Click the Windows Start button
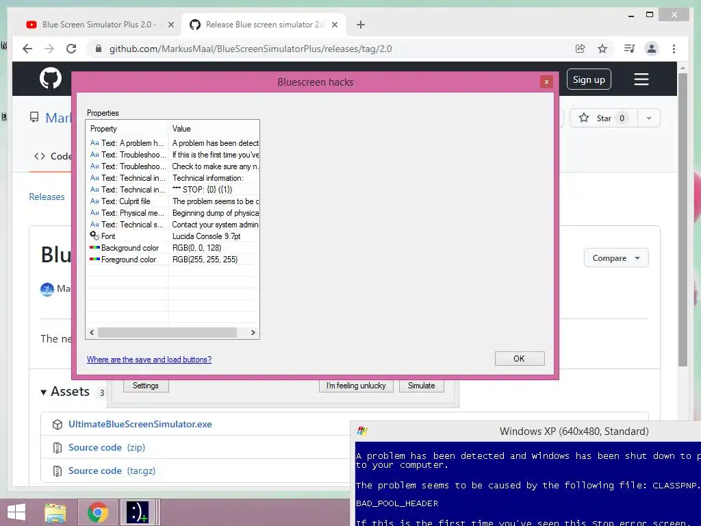The height and width of the screenshot is (526, 701). tap(16, 512)
